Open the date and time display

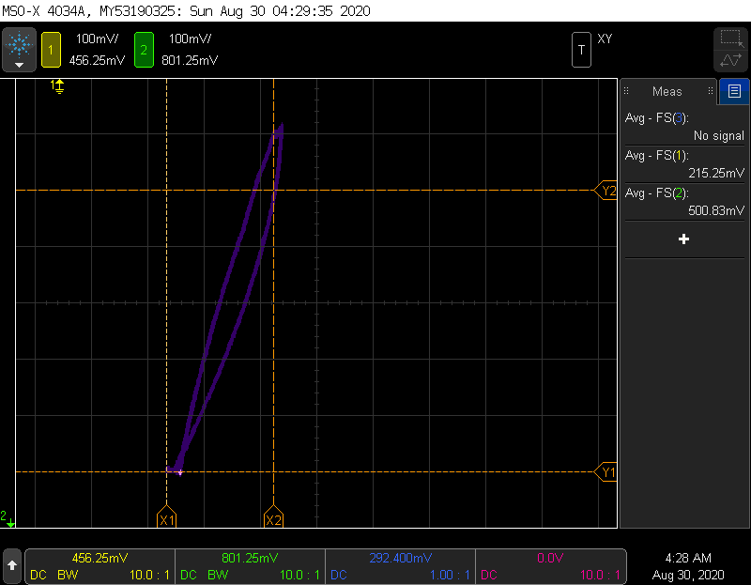click(x=688, y=565)
